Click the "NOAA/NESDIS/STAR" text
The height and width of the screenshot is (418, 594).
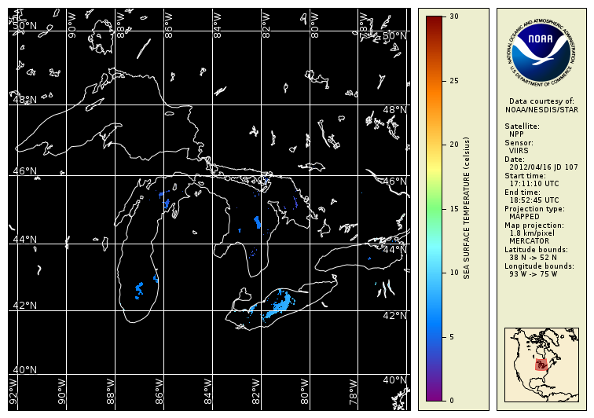[x=541, y=110]
